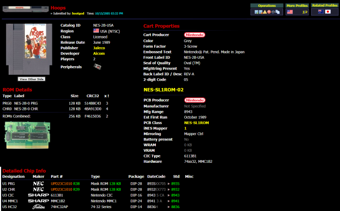Click the NES controller peripheral icon
Screen dimensions: 340x211
tap(97, 66)
